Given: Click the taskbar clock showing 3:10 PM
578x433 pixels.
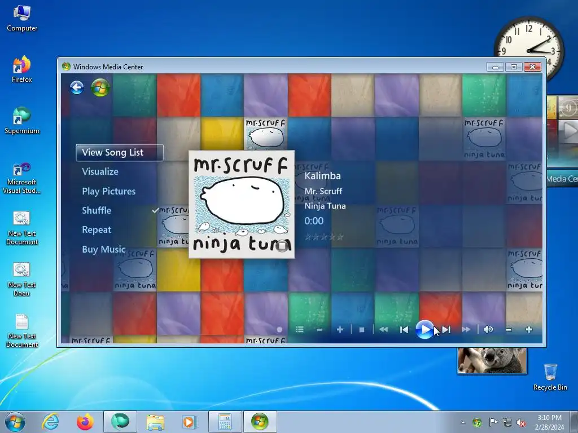Looking at the screenshot, I should coord(550,422).
